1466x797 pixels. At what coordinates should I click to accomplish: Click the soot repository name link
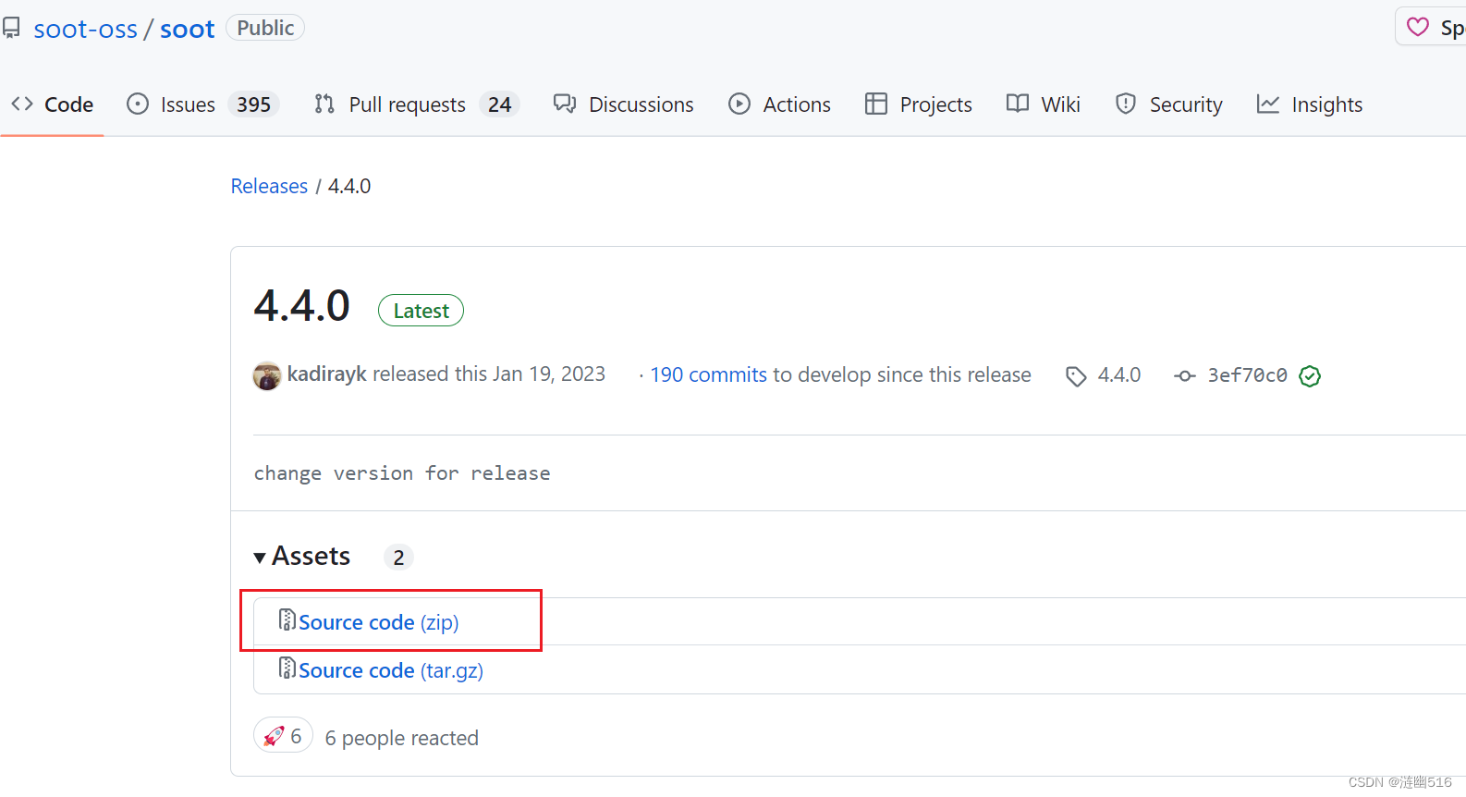pyautogui.click(x=188, y=29)
